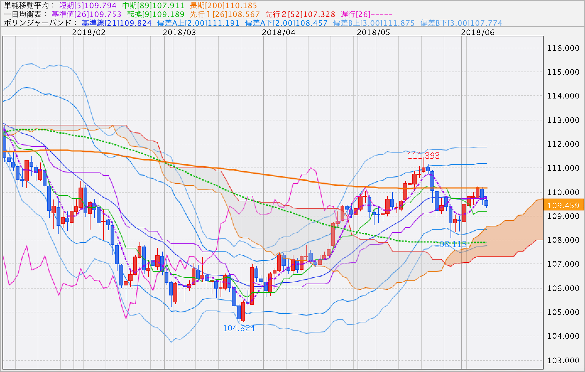Click the 111.000 price axis label
The height and width of the screenshot is (372, 585).
[563, 168]
